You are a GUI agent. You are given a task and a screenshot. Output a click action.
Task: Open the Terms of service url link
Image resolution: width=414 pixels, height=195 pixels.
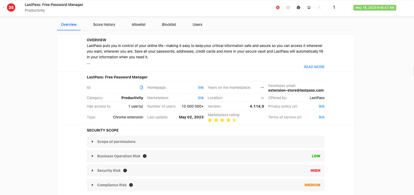322,117
